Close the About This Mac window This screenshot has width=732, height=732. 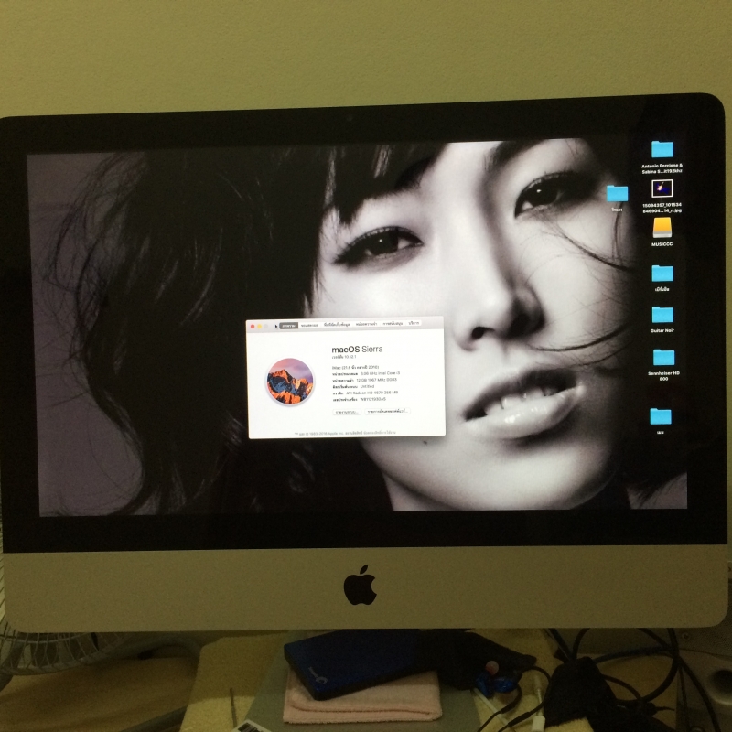[253, 325]
